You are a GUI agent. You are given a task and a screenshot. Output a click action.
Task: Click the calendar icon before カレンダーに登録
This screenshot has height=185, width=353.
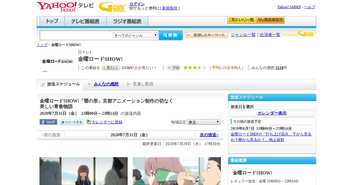point(89,122)
